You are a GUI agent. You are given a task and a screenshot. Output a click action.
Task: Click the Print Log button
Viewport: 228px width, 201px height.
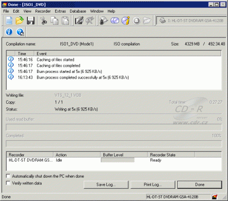[153, 185]
